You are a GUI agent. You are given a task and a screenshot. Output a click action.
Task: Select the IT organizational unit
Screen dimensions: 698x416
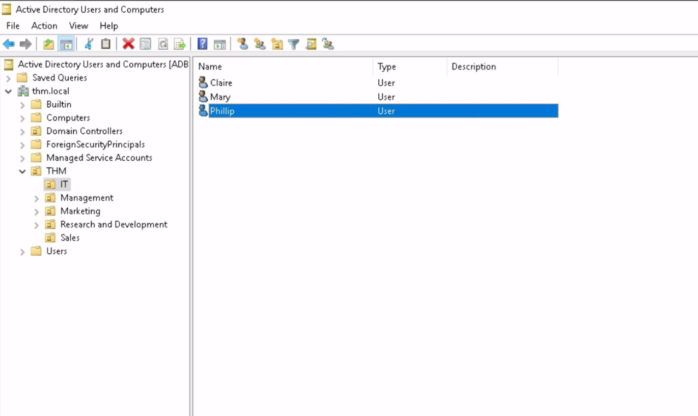click(x=64, y=184)
